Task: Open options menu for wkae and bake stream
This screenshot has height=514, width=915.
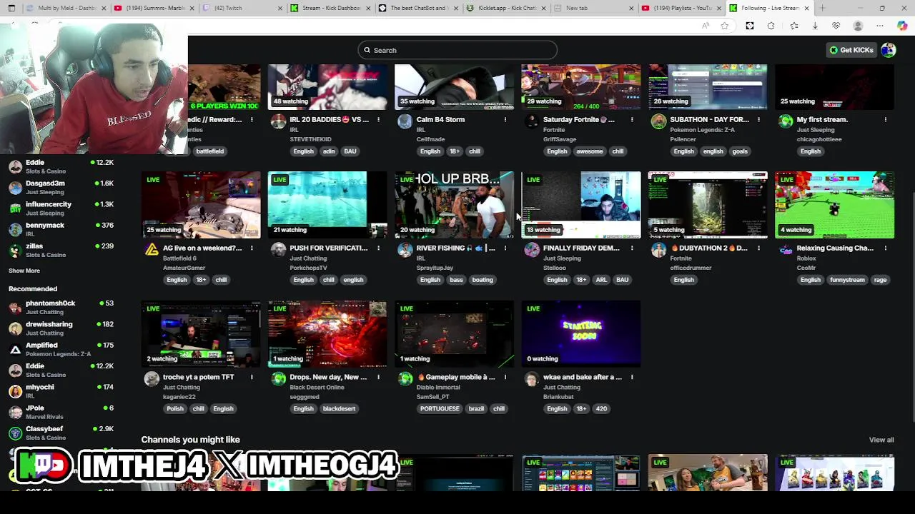Action: point(632,377)
